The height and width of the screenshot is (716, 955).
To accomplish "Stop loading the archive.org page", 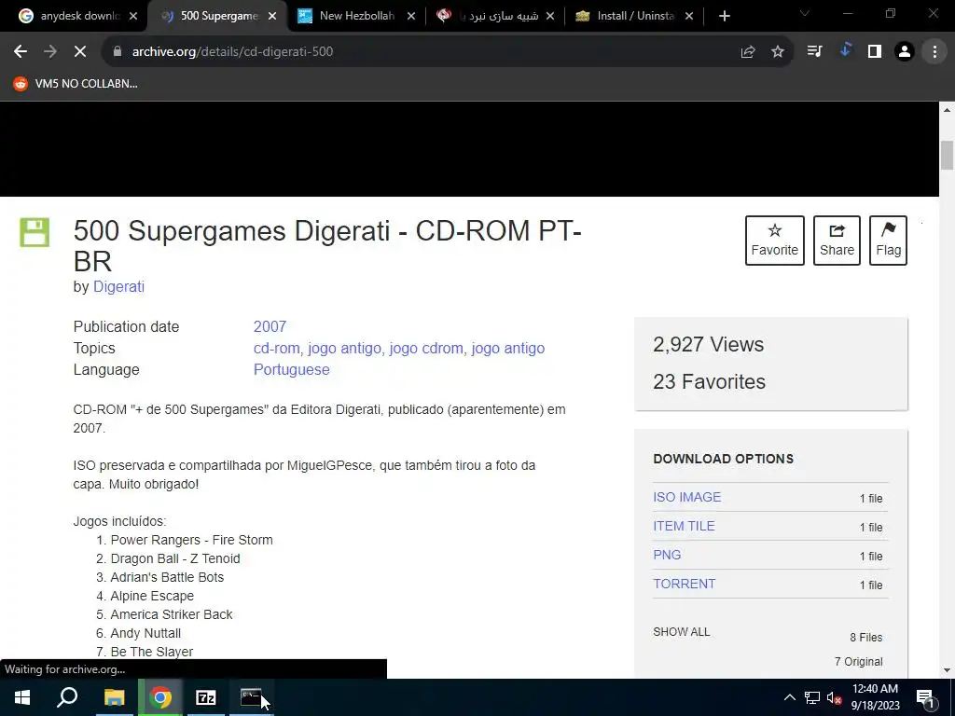I will (x=80, y=52).
